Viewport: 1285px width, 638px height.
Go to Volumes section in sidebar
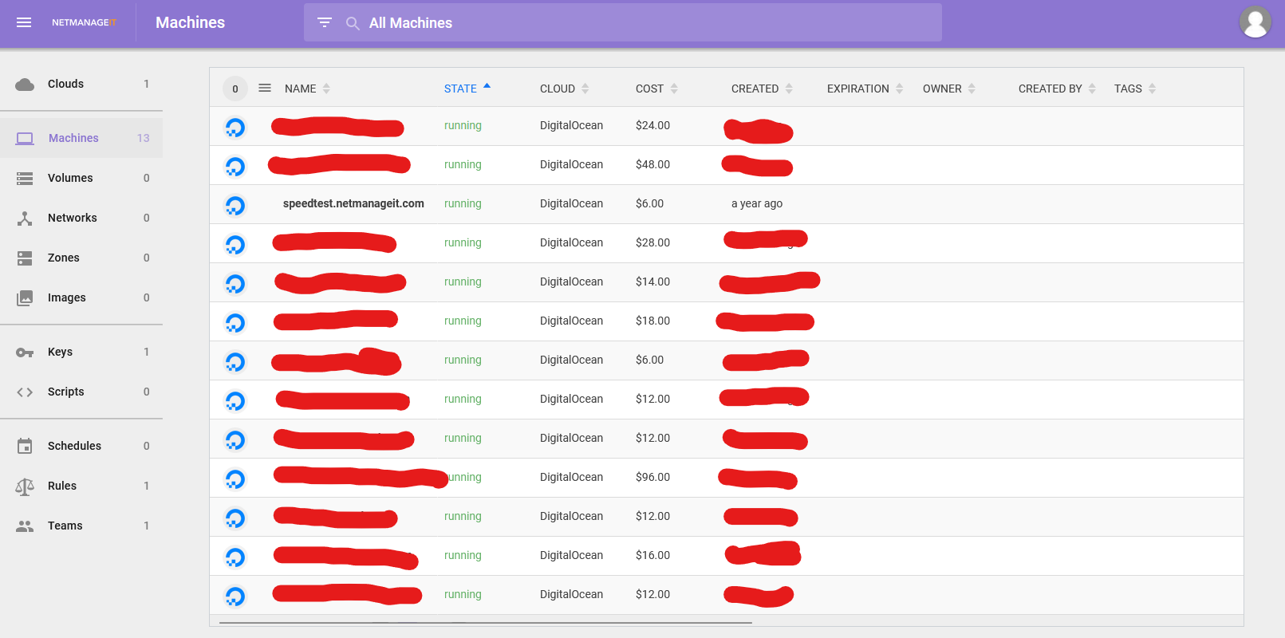click(70, 178)
